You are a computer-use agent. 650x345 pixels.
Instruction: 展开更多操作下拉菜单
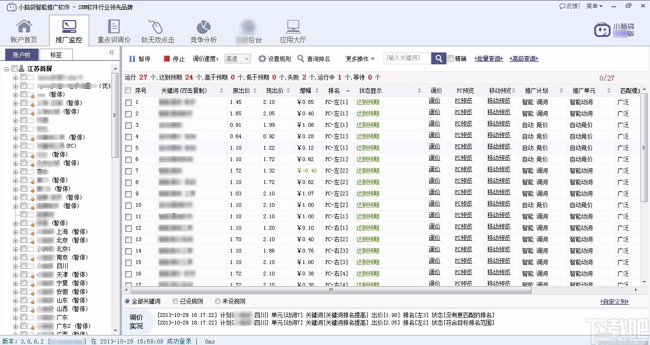[x=360, y=58]
